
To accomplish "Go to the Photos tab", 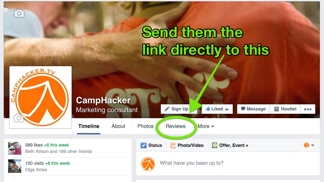I will 146,126.
